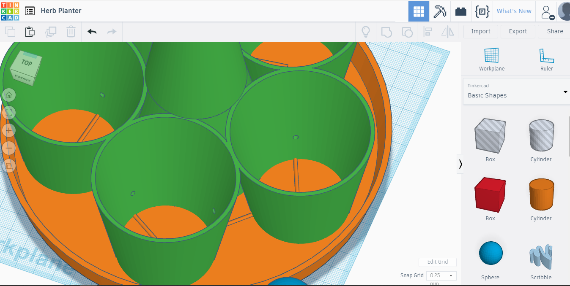Open the Mirror tool
Screen dimensions: 570x286
(x=448, y=31)
